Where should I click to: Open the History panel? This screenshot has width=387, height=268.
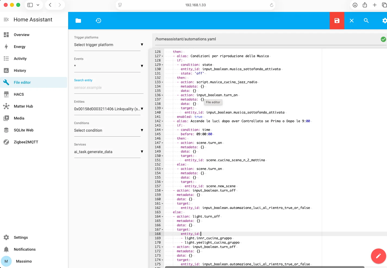coord(34,70)
